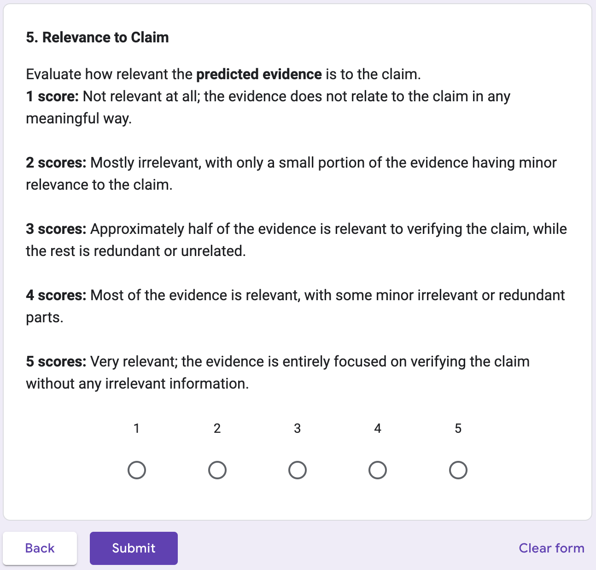
Task: Click the number 1 scale label
Action: click(x=136, y=429)
